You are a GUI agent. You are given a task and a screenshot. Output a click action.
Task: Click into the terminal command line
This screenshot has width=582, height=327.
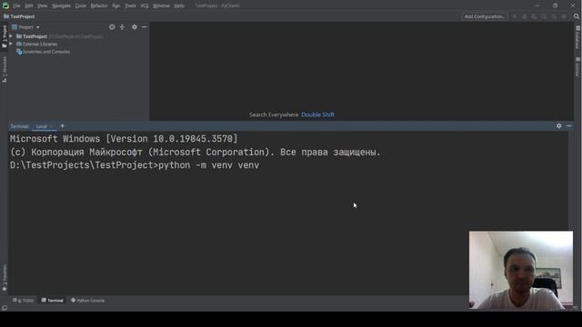point(135,165)
